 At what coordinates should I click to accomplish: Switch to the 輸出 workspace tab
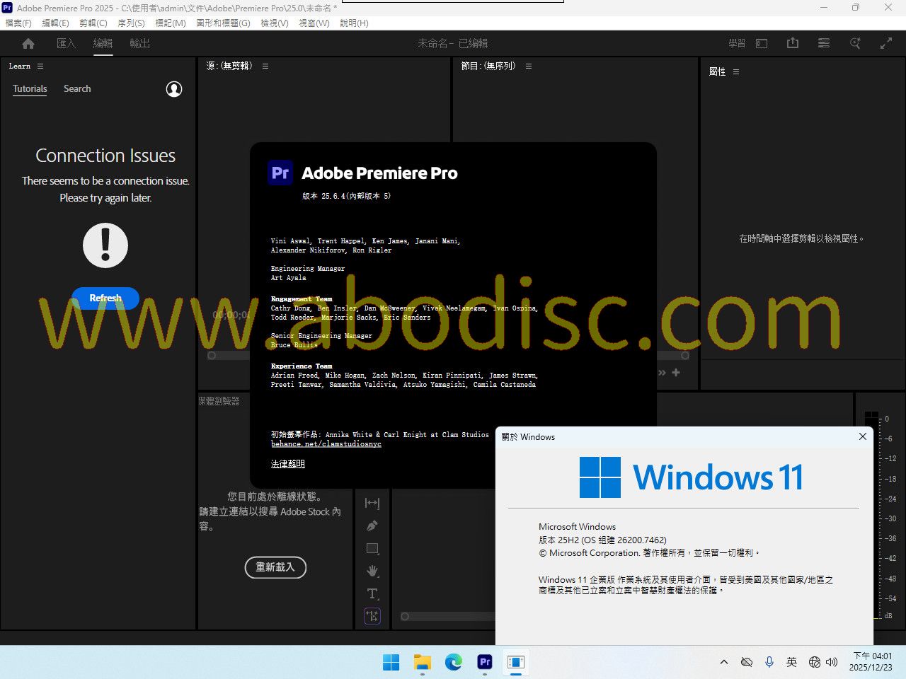click(x=139, y=44)
